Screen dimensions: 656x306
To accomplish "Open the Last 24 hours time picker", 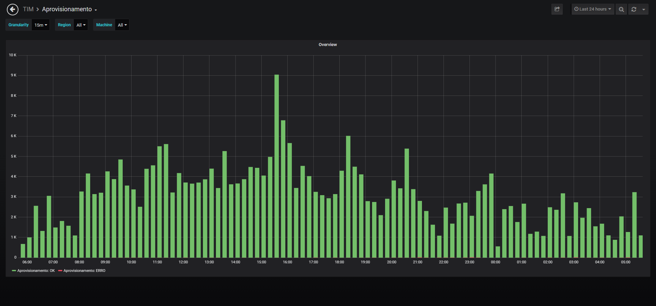I will 593,9.
